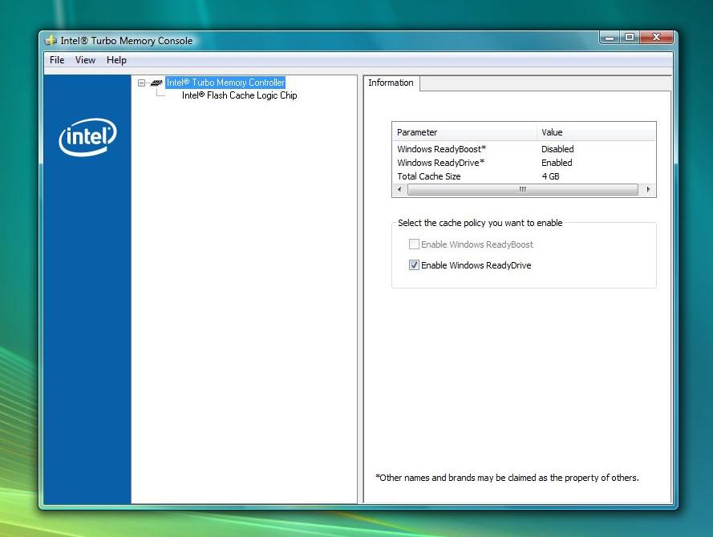Select Intel Flash Cache Logic Chip item

click(x=239, y=95)
